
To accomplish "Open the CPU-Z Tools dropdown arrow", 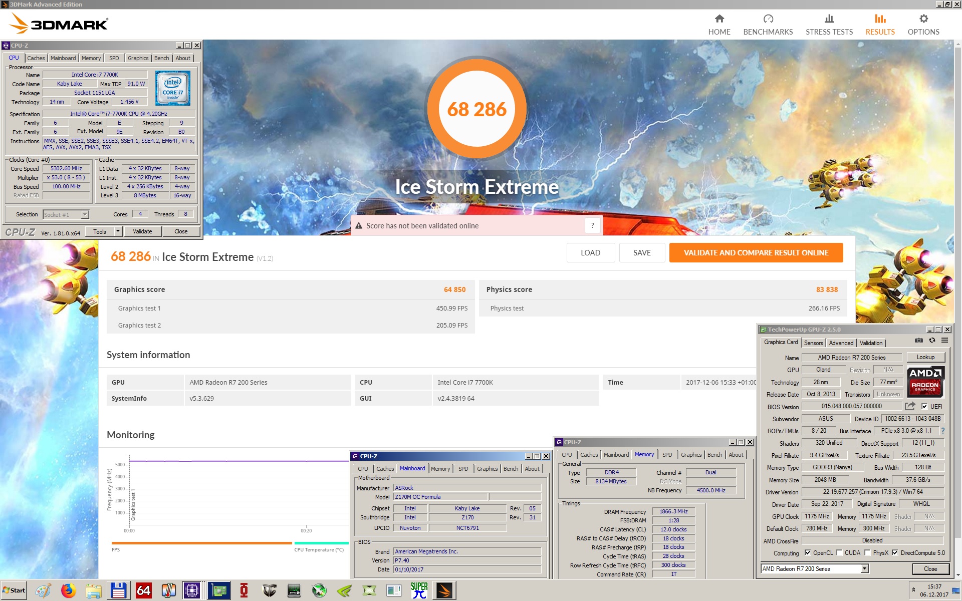I will (118, 231).
